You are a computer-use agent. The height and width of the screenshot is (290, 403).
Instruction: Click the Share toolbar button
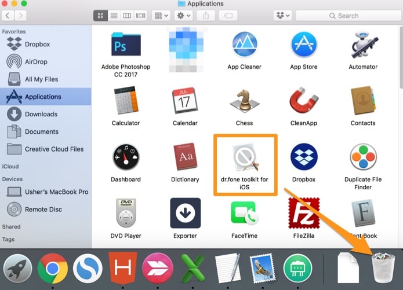(206, 16)
